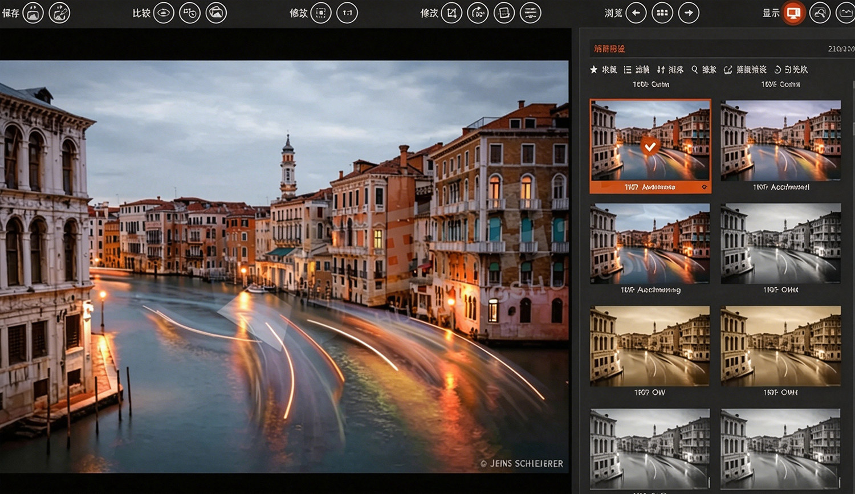The height and width of the screenshot is (494, 855).
Task: Go to next photo with right arrow
Action: click(689, 13)
